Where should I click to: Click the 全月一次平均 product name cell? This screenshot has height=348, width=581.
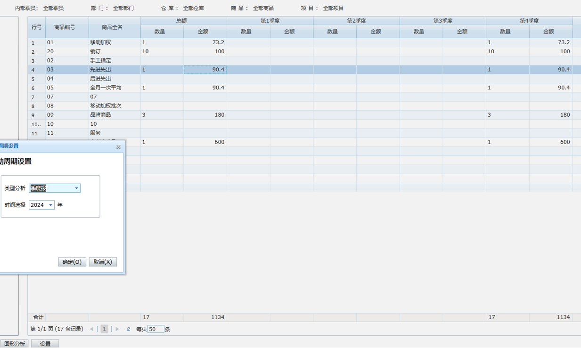[106, 88]
